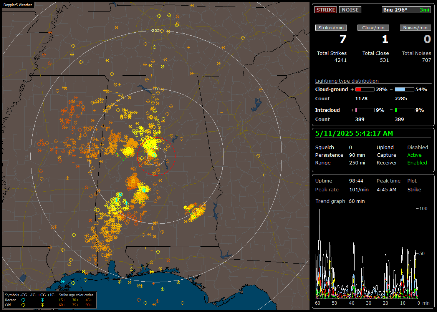
Task: Click the Lightning type distribution heading
Action: pos(347,81)
